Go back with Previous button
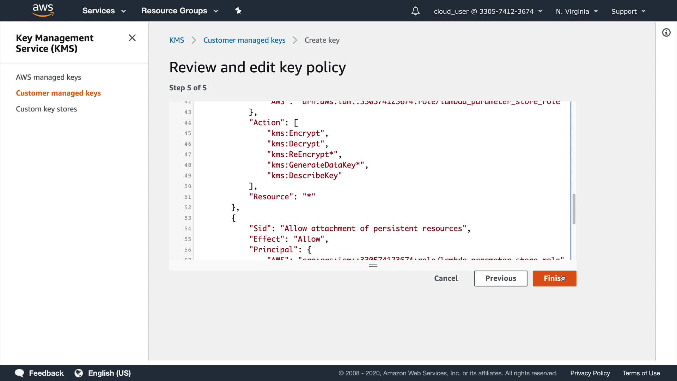 click(500, 278)
